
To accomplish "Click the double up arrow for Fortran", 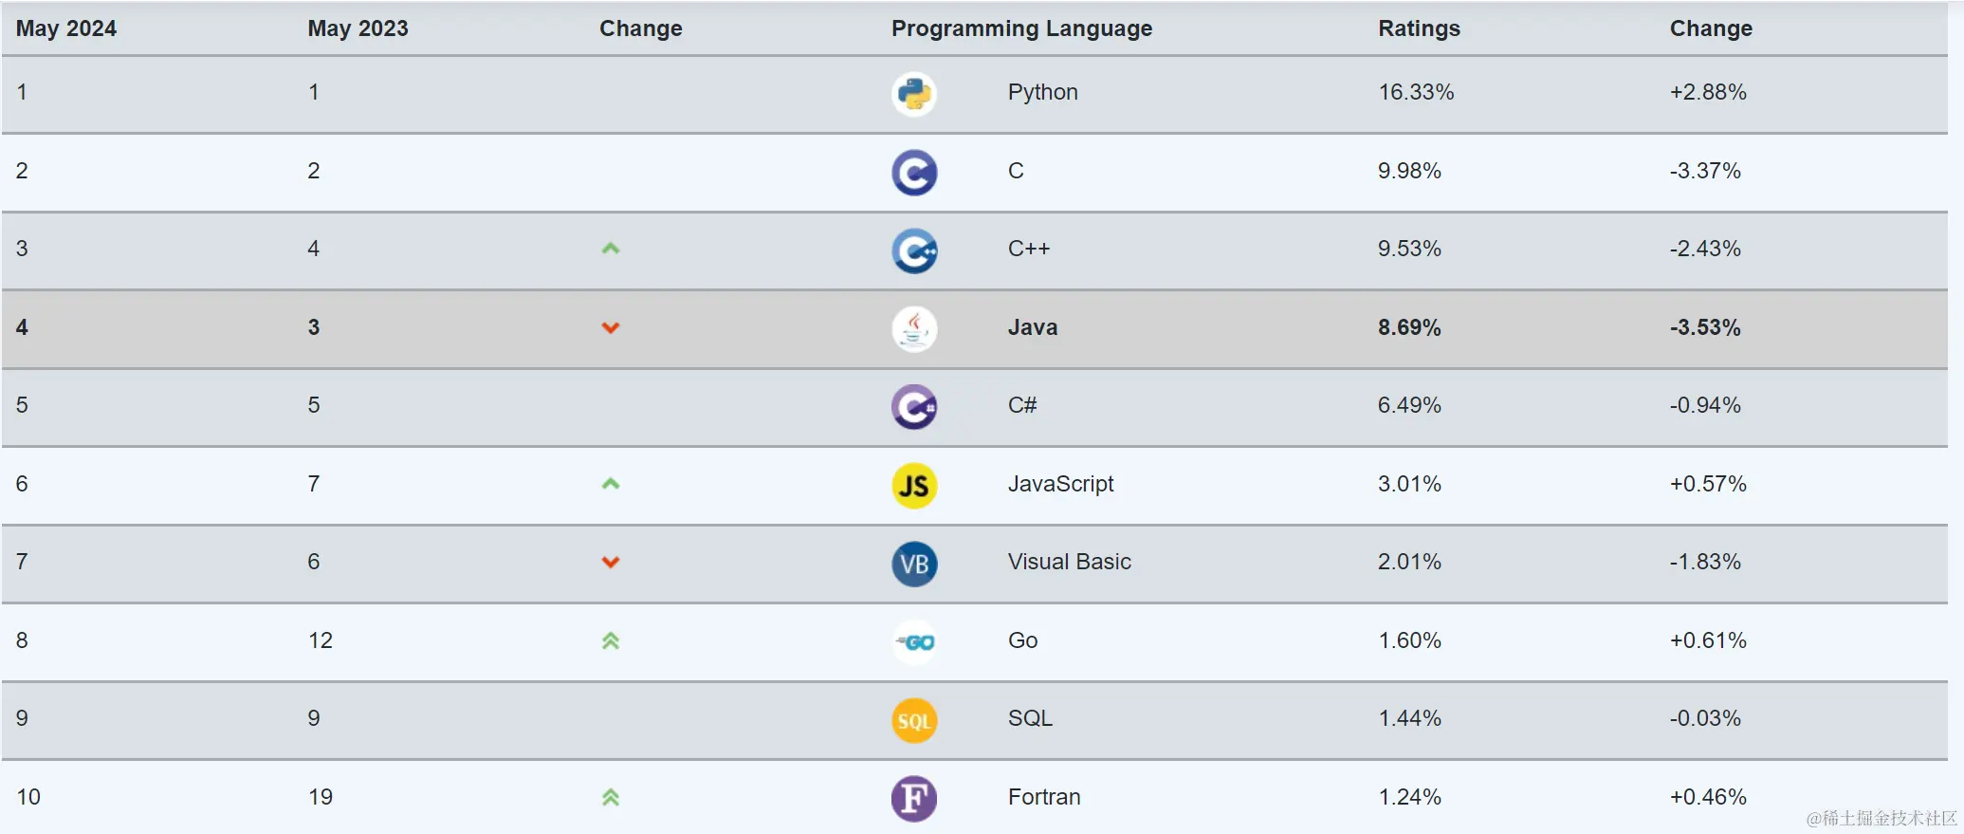I will (611, 798).
